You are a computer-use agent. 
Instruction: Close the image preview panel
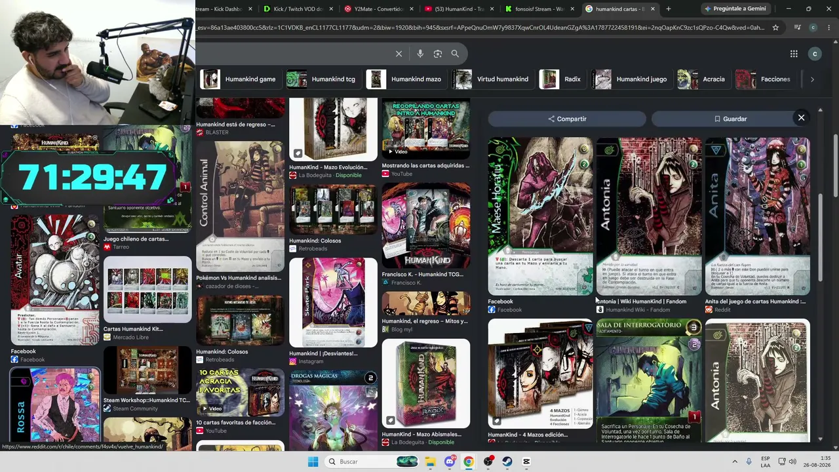pos(801,118)
